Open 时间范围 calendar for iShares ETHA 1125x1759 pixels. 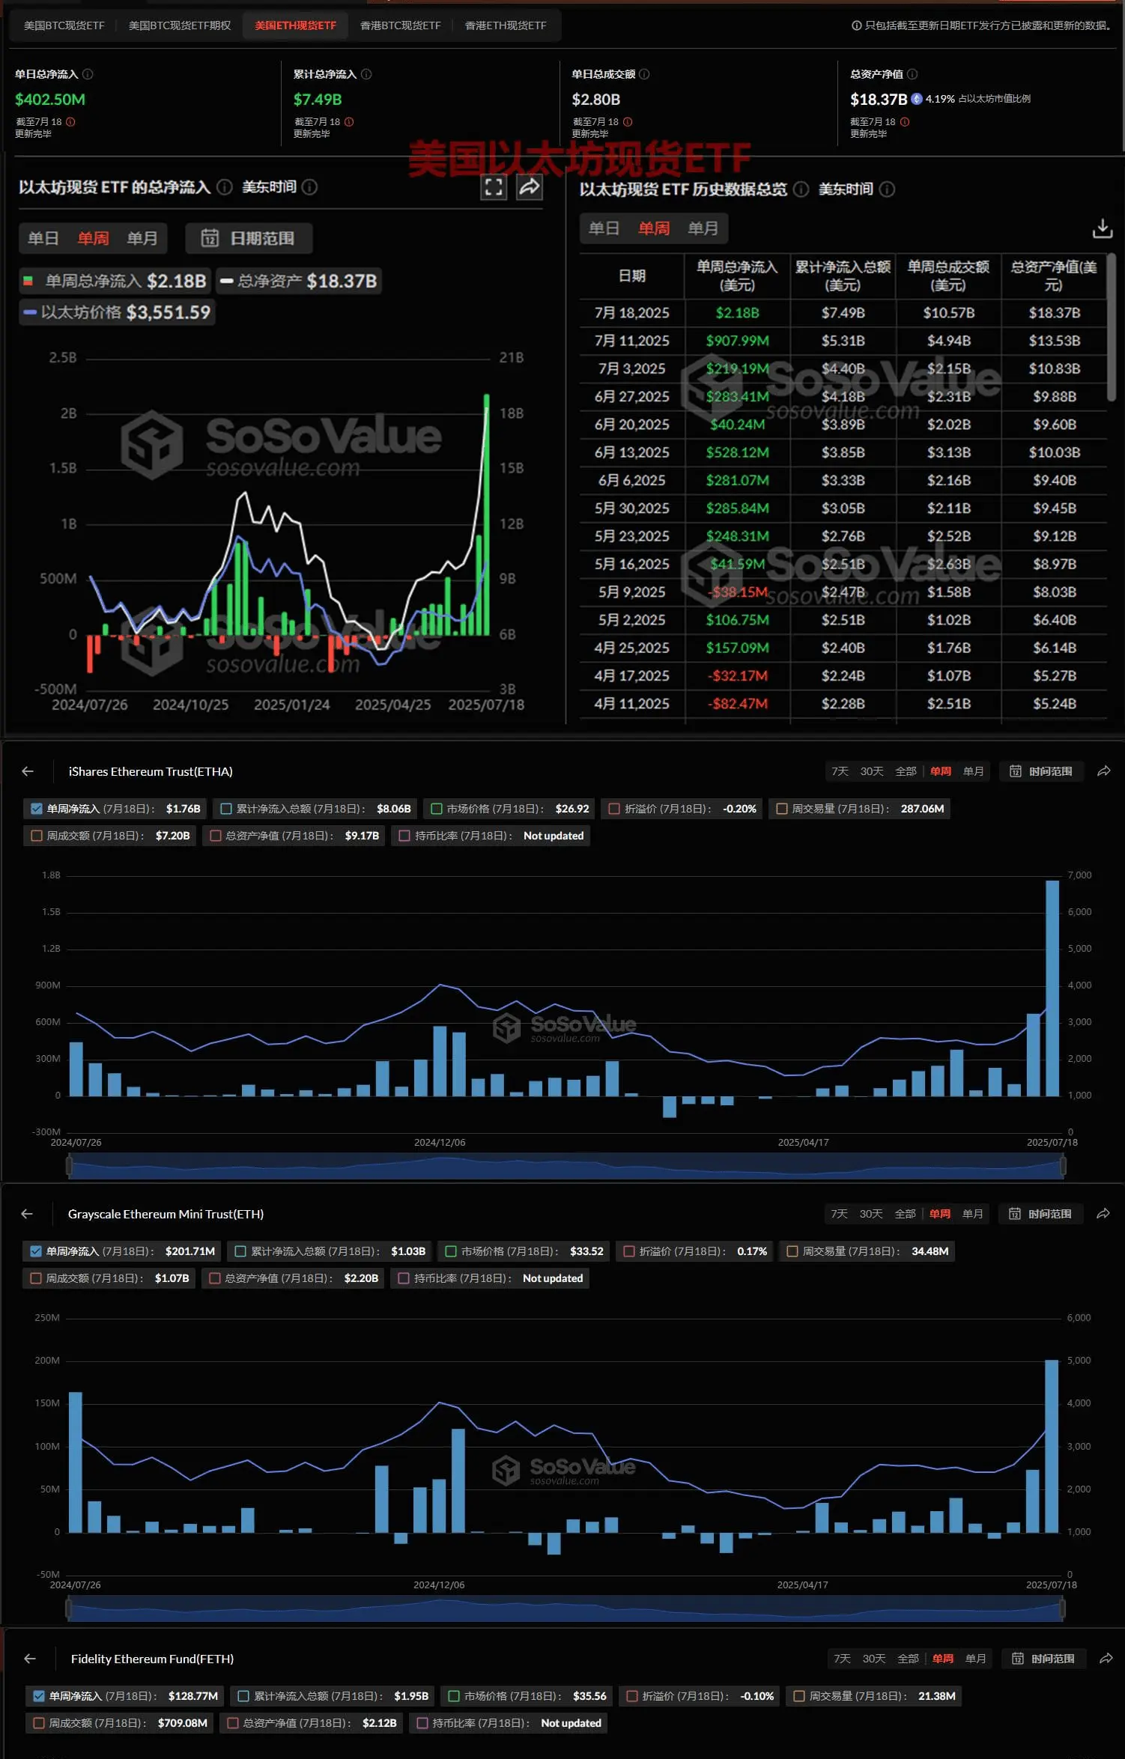click(1041, 771)
